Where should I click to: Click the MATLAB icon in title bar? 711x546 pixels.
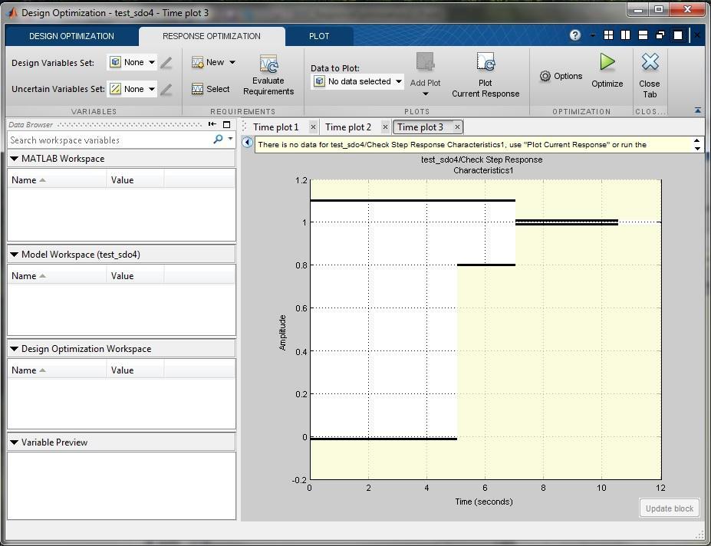(x=12, y=13)
